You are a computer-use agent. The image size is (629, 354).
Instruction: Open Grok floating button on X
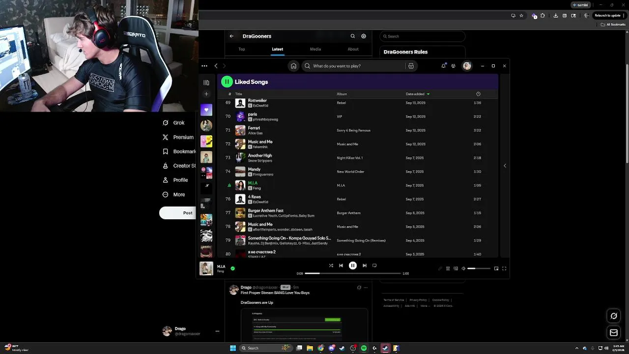coord(614,316)
